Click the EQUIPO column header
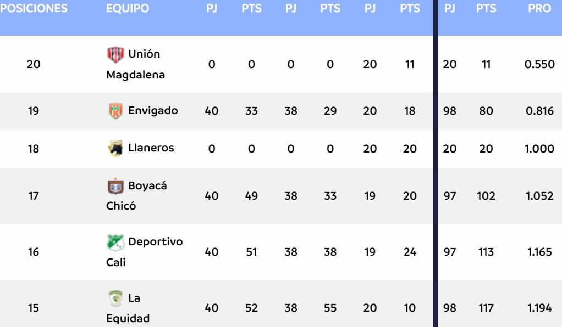The image size is (562, 327). [x=128, y=9]
